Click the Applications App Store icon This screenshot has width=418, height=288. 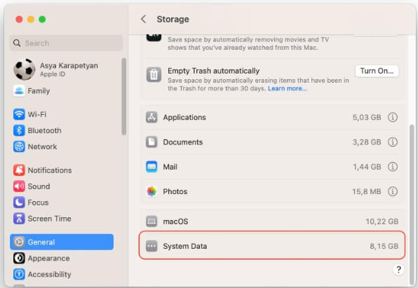[151, 117]
